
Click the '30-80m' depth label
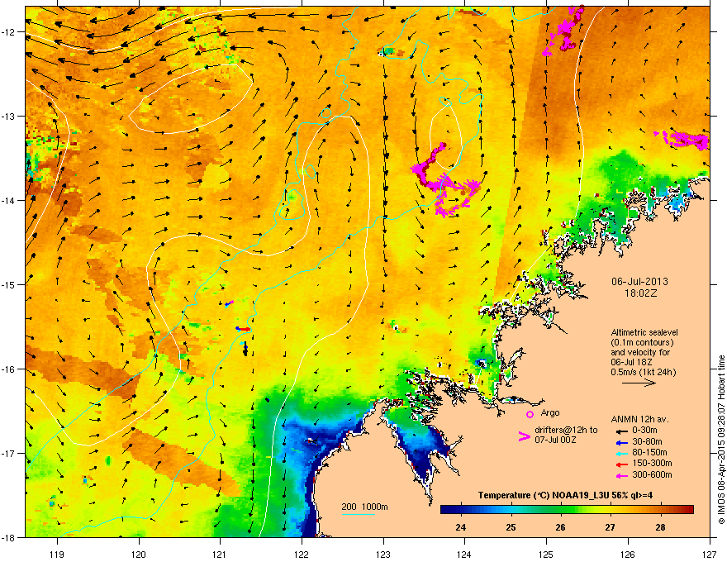coord(647,442)
